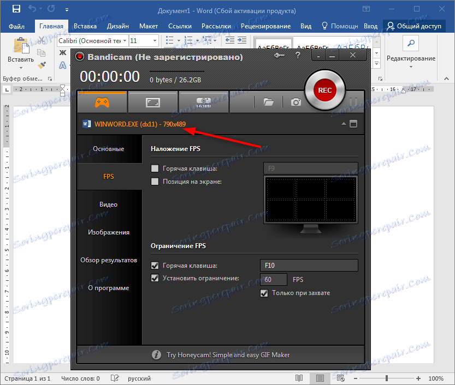Click the info icon in Bandicam footer
Image resolution: width=455 pixels, height=385 pixels.
156,354
